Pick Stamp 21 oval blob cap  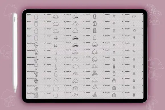pyautogui.click(x=75, y=67)
